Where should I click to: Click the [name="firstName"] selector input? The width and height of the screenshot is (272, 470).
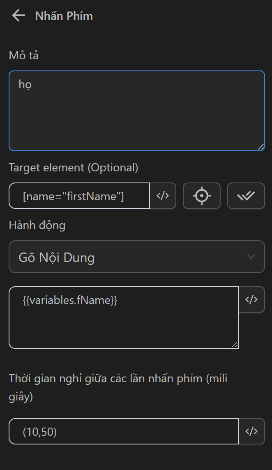[79, 196]
